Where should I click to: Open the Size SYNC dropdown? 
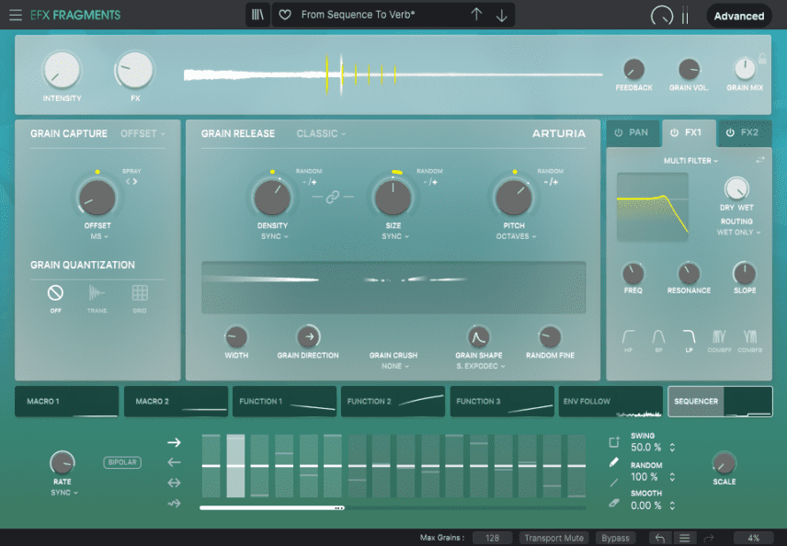[x=395, y=236]
